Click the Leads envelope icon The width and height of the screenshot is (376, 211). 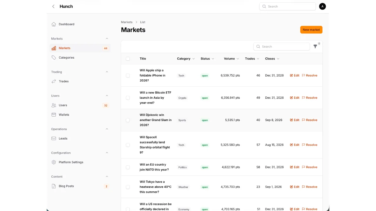click(54, 139)
